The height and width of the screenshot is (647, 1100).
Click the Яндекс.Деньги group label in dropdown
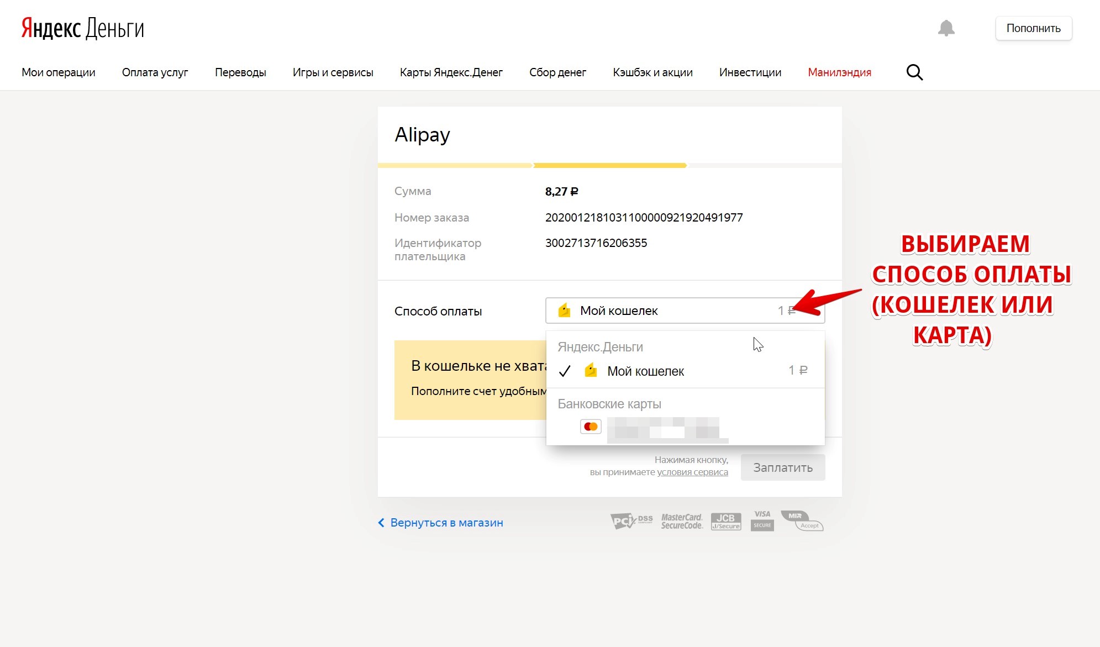click(600, 347)
